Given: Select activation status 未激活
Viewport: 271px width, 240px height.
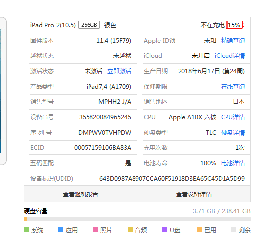Looking at the screenshot, I should pyautogui.click(x=93, y=71).
